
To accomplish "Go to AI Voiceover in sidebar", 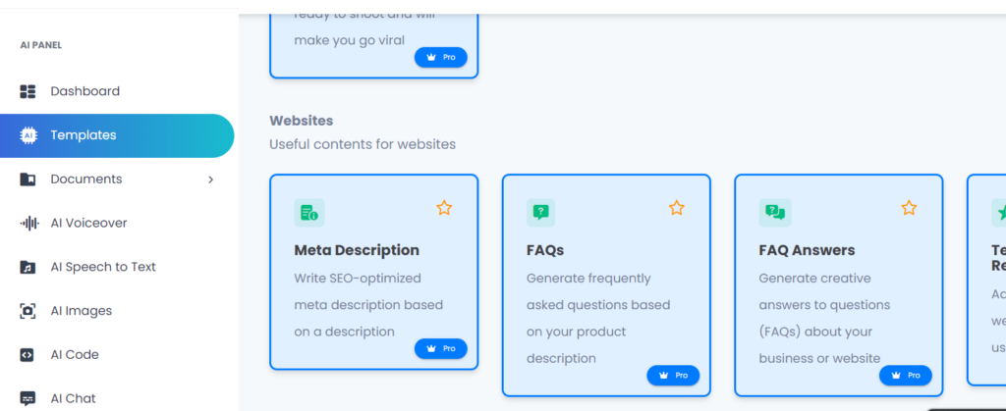I will point(88,223).
